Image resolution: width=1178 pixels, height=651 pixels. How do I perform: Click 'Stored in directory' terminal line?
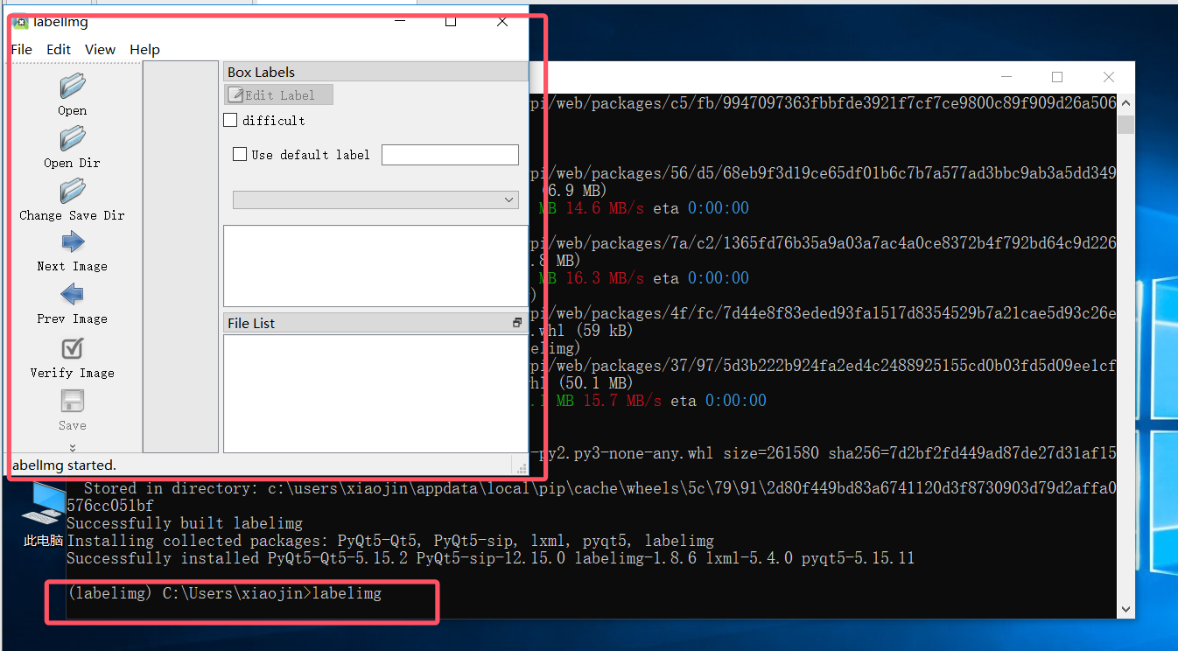pos(600,488)
